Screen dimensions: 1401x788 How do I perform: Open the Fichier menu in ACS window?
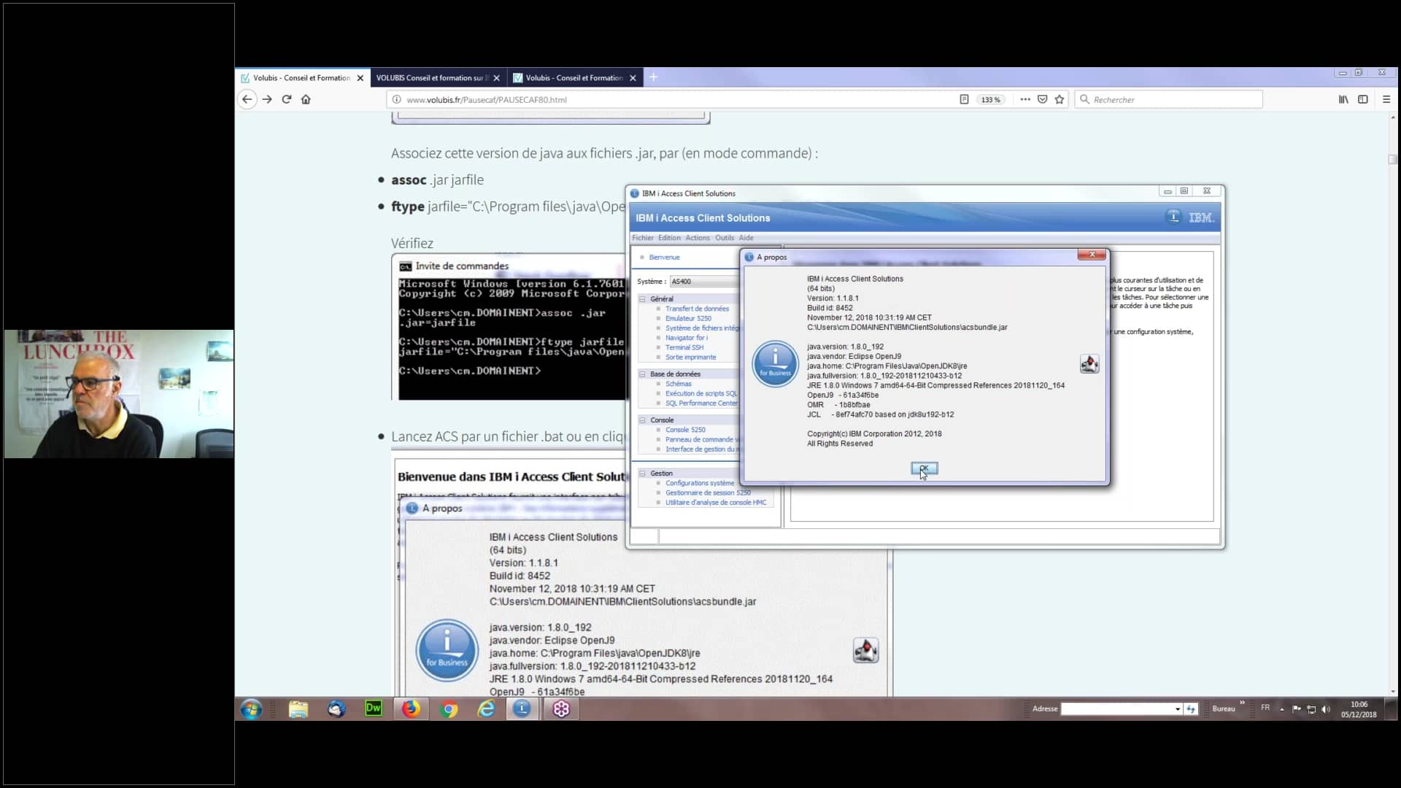point(643,238)
